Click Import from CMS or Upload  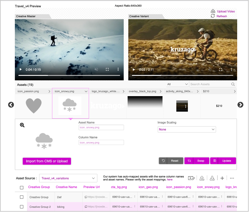coord(47,161)
